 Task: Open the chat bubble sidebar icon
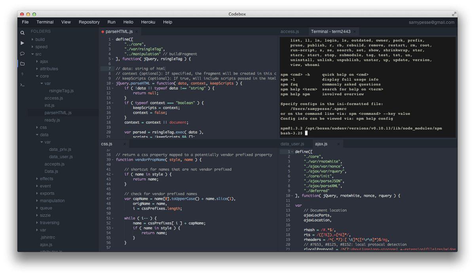(x=23, y=53)
